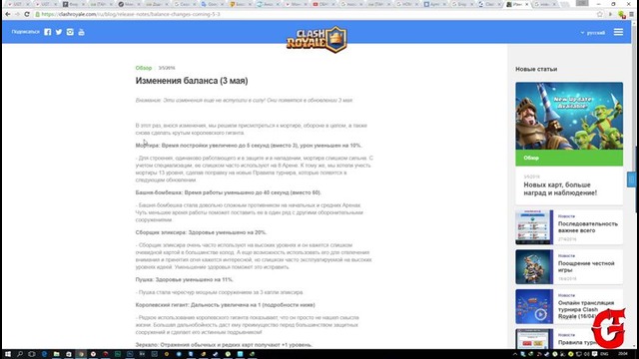639x359 pixels.
Task: Open Task View in the taskbar
Action: click(32, 354)
